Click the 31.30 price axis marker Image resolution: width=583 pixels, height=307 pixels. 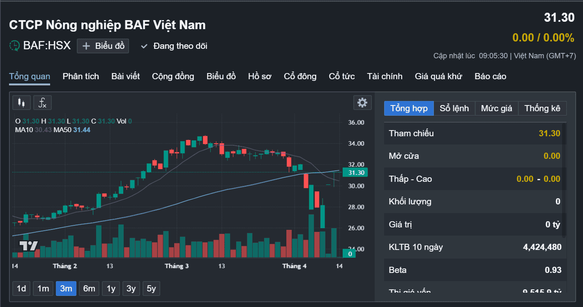pos(356,172)
